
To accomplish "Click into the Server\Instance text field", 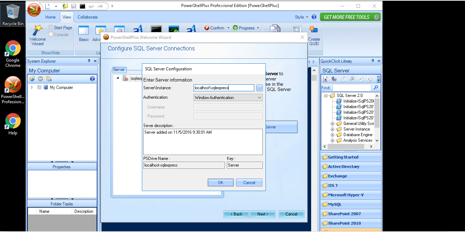I will coord(224,88).
